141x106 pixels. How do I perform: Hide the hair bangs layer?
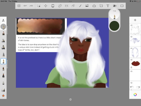(131, 37)
